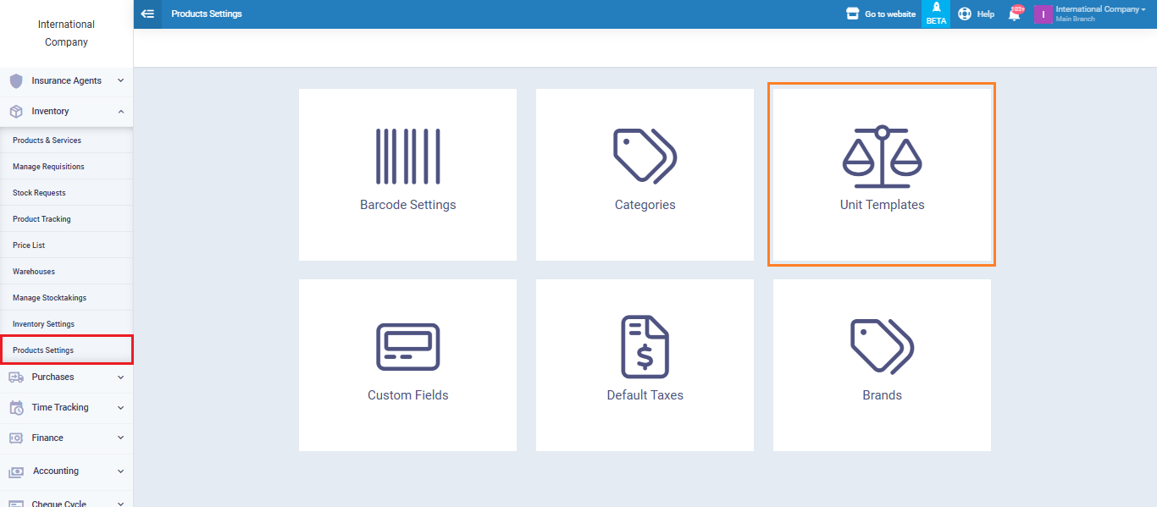
Task: Open Brands via the tag icon
Action: pos(882,346)
